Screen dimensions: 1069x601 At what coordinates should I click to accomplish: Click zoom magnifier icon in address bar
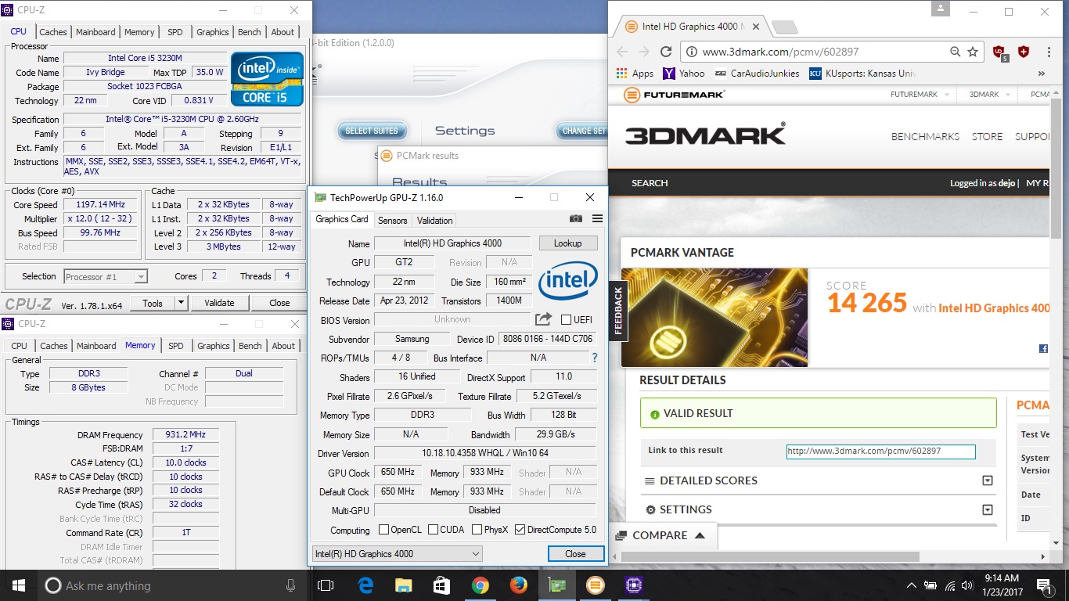click(955, 52)
